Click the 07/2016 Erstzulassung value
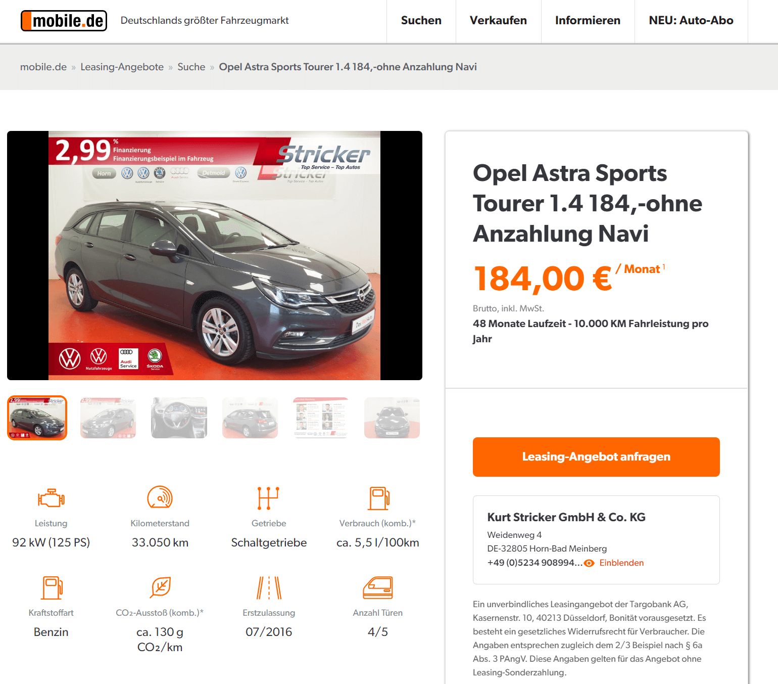The width and height of the screenshot is (778, 684). [x=269, y=632]
